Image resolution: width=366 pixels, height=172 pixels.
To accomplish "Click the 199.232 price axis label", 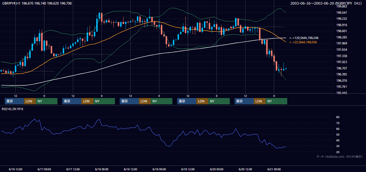I will [x=342, y=19].
